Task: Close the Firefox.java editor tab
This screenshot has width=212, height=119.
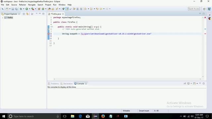Action: 63,14
